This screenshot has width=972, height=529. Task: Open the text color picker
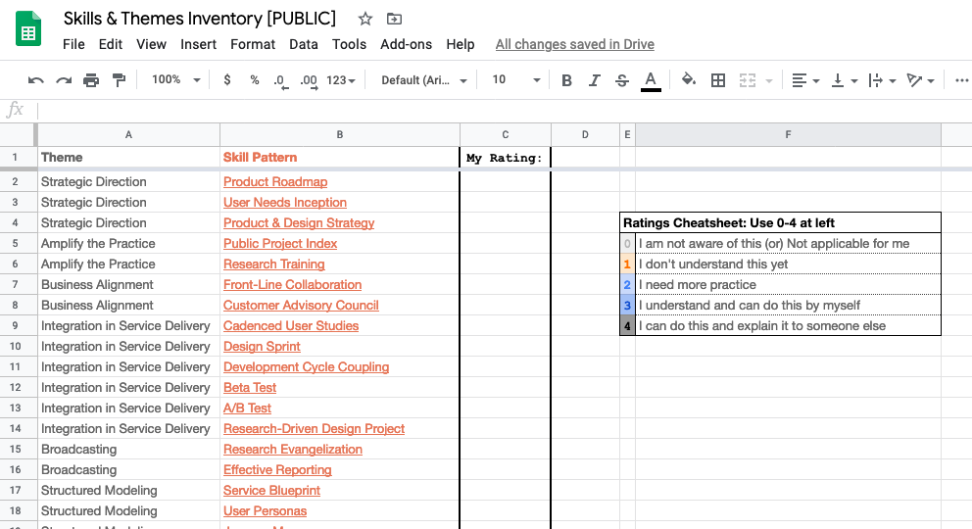point(651,80)
